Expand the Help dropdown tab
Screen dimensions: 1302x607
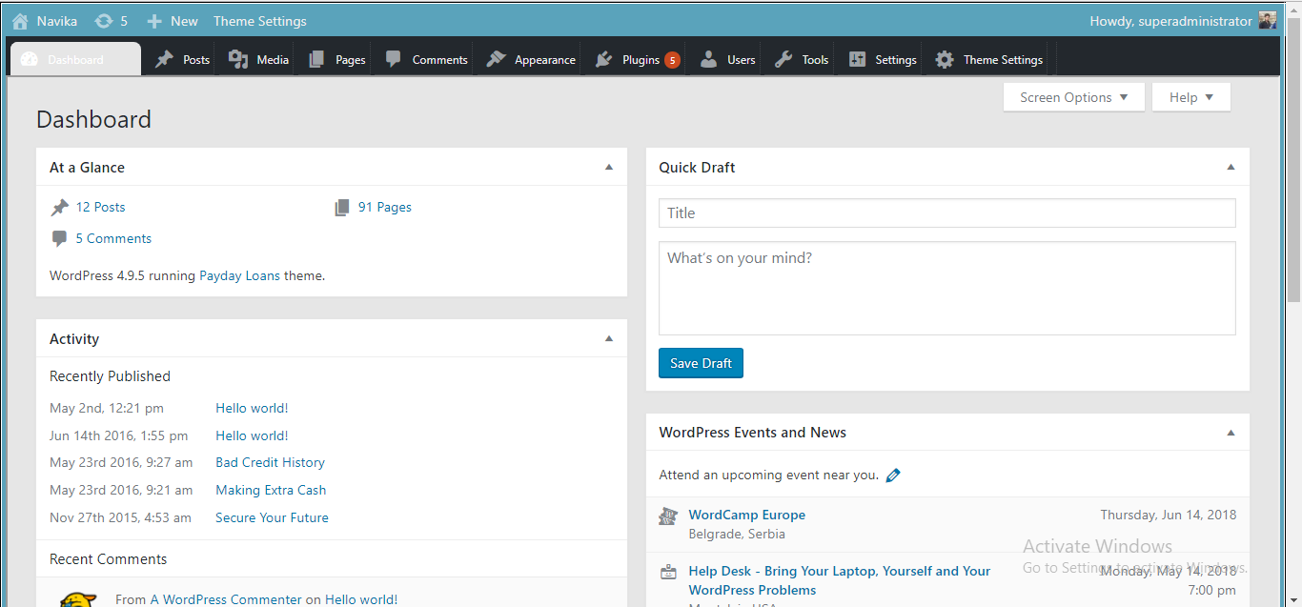coord(1190,97)
